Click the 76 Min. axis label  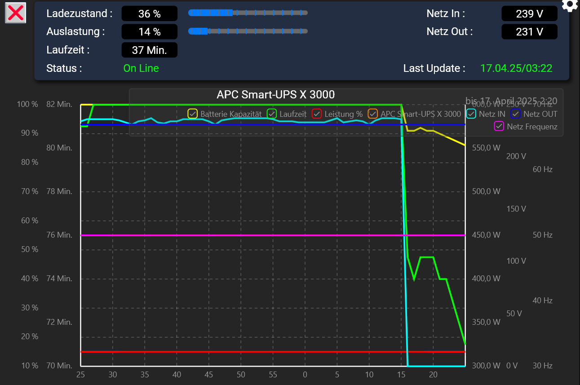tap(59, 235)
